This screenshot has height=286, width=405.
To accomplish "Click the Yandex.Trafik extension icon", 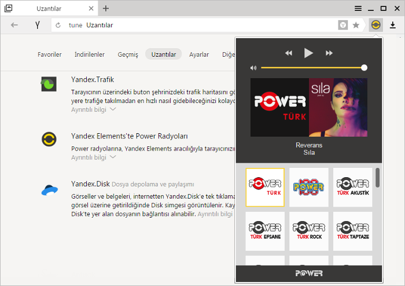I will coord(49,84).
